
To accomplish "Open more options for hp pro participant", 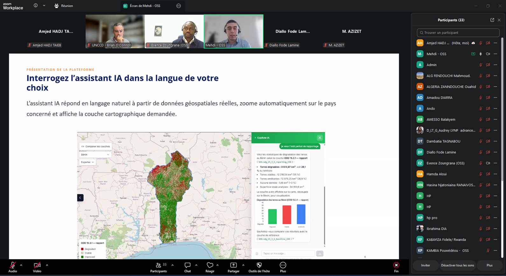I will coord(495,218).
